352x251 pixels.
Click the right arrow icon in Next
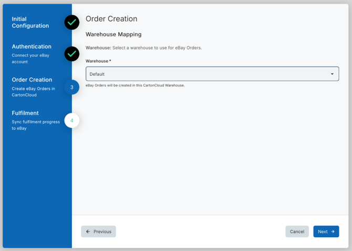pos(333,232)
